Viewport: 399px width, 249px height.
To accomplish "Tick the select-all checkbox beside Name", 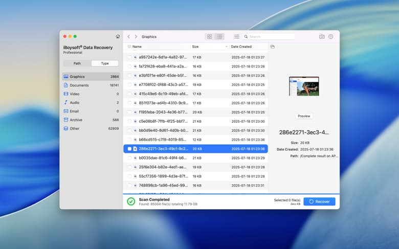I will point(129,47).
